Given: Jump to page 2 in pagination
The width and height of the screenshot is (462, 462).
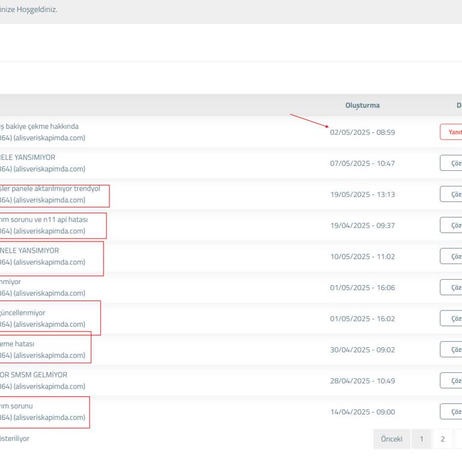Looking at the screenshot, I should tap(443, 439).
